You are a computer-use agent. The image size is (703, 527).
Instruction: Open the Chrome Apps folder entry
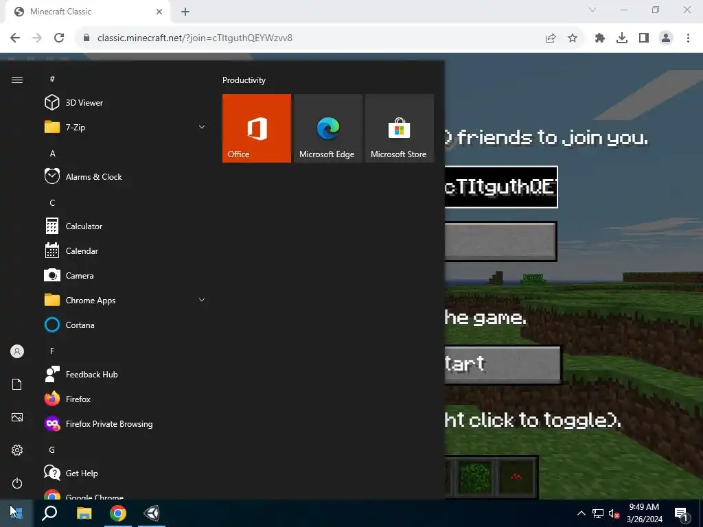(x=126, y=301)
